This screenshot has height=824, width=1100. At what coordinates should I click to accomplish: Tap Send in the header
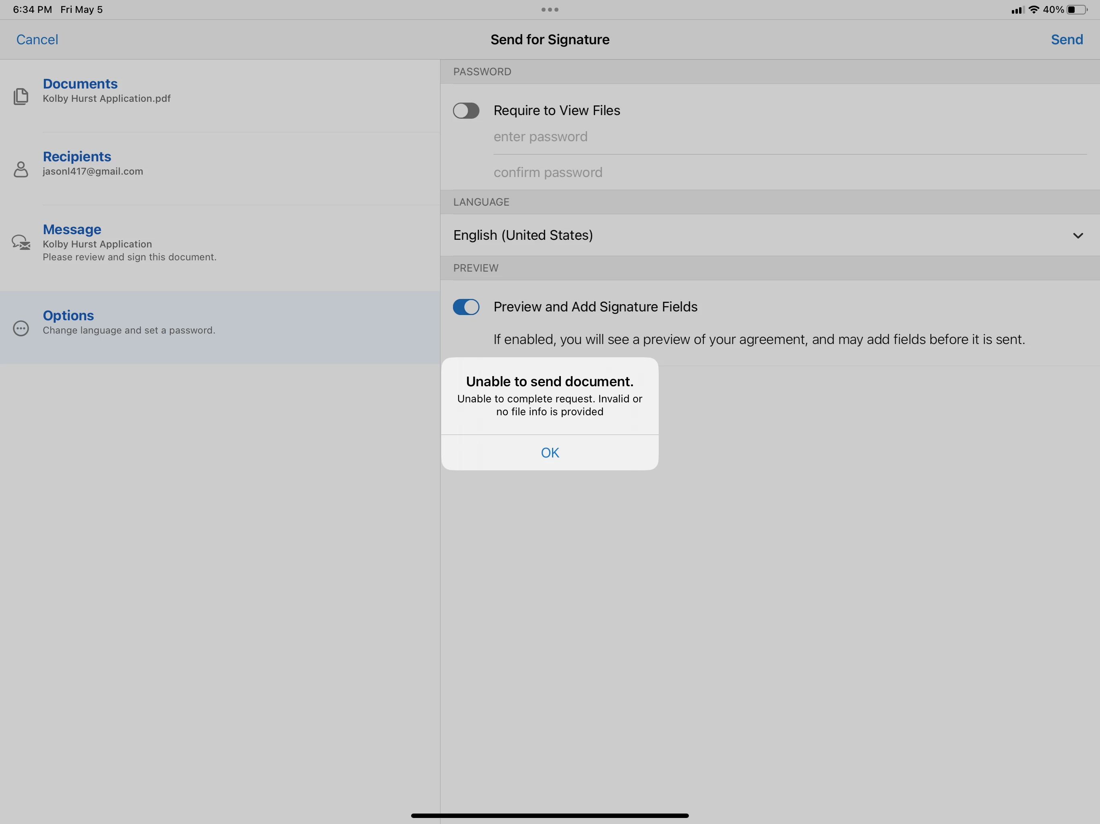[1067, 40]
